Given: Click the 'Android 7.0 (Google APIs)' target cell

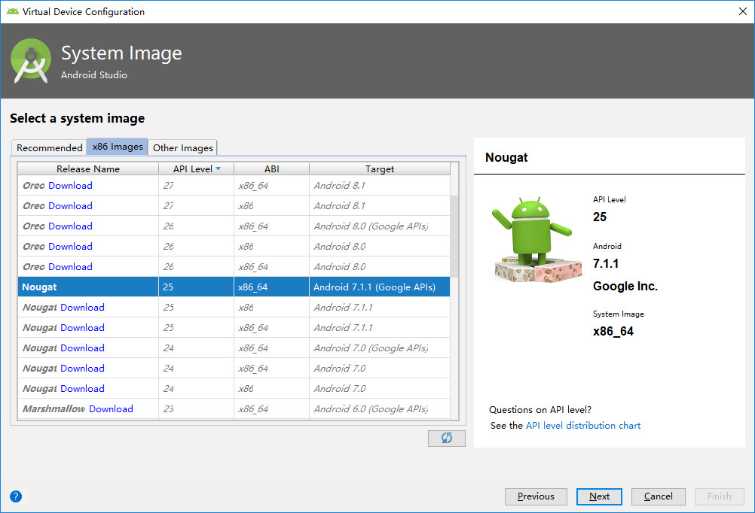Looking at the screenshot, I should [380, 348].
